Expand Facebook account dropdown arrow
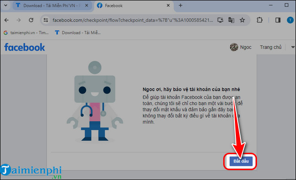The image size is (296, 180). pos(293,47)
